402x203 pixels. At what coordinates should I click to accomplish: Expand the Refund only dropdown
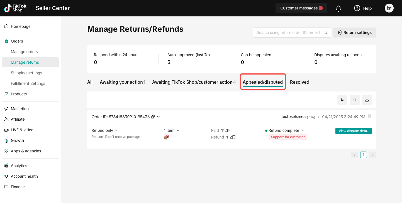pyautogui.click(x=105, y=130)
